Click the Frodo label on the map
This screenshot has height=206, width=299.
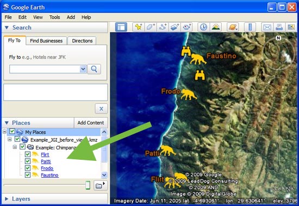171,91
